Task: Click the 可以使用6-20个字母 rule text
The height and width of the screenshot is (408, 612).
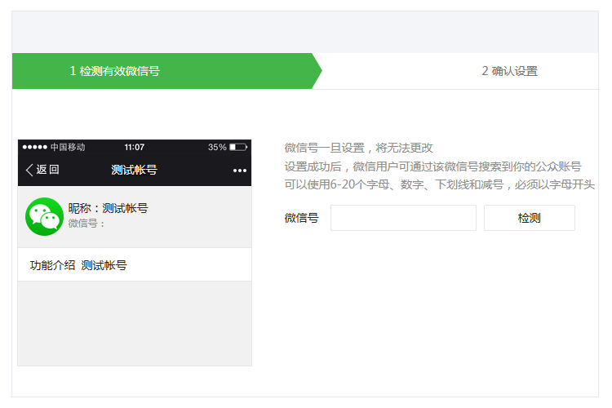Action: [x=439, y=184]
